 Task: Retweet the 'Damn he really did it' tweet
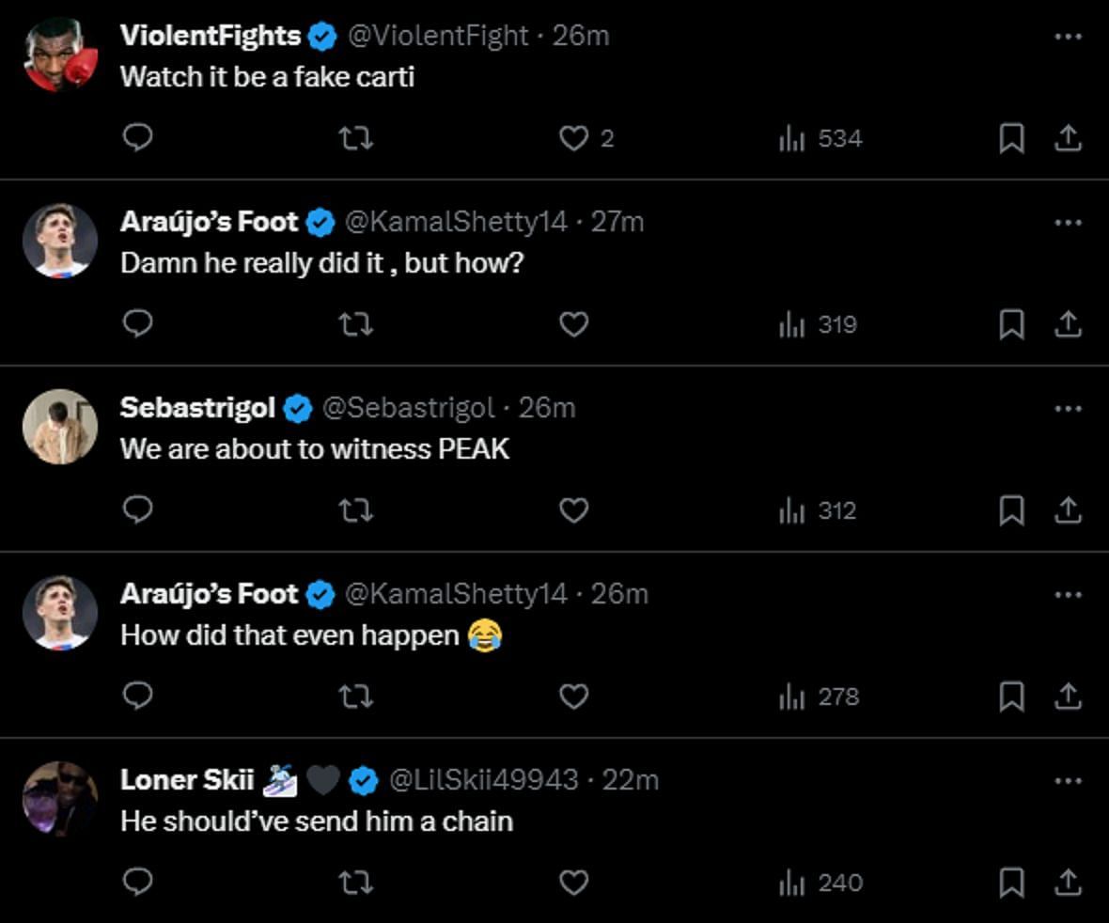point(355,324)
